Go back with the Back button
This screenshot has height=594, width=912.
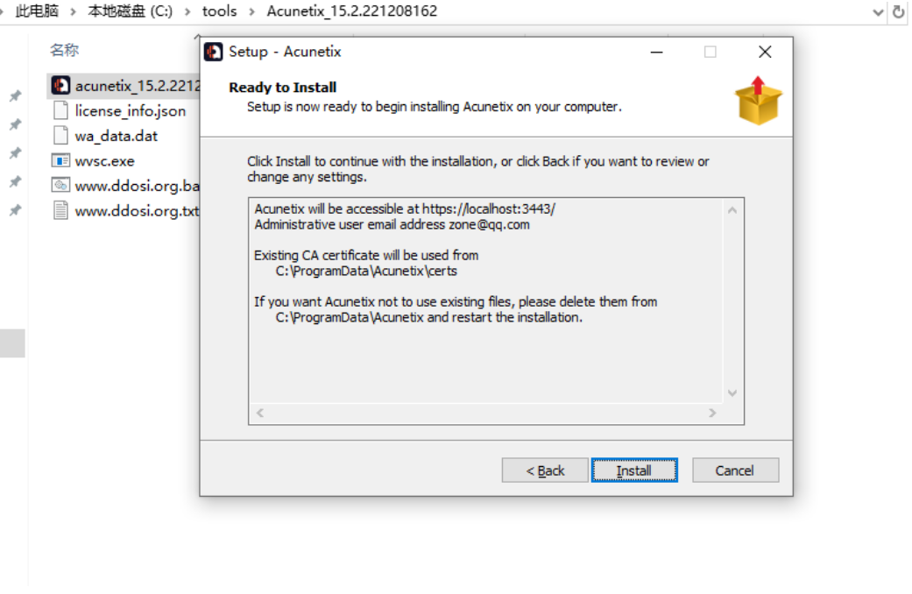pos(545,470)
